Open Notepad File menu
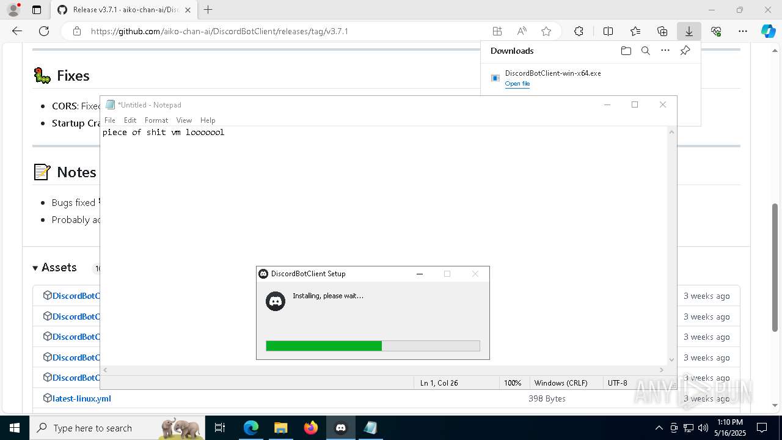 tap(110, 120)
